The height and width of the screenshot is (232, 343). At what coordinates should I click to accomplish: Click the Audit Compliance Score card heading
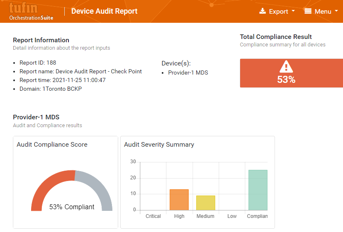(x=52, y=145)
